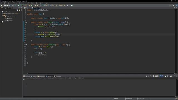The height and width of the screenshot is (100, 178).
Task: Collapse the default package node
Action: click(x=4, y=17)
